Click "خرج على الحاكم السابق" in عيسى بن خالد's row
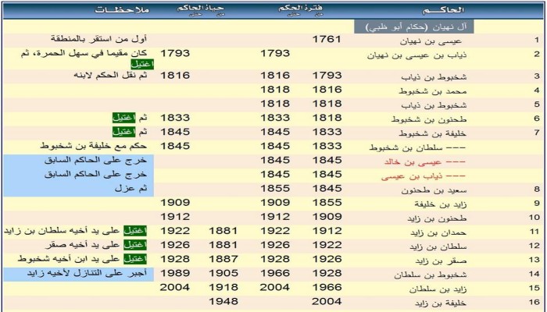 (x=95, y=160)
